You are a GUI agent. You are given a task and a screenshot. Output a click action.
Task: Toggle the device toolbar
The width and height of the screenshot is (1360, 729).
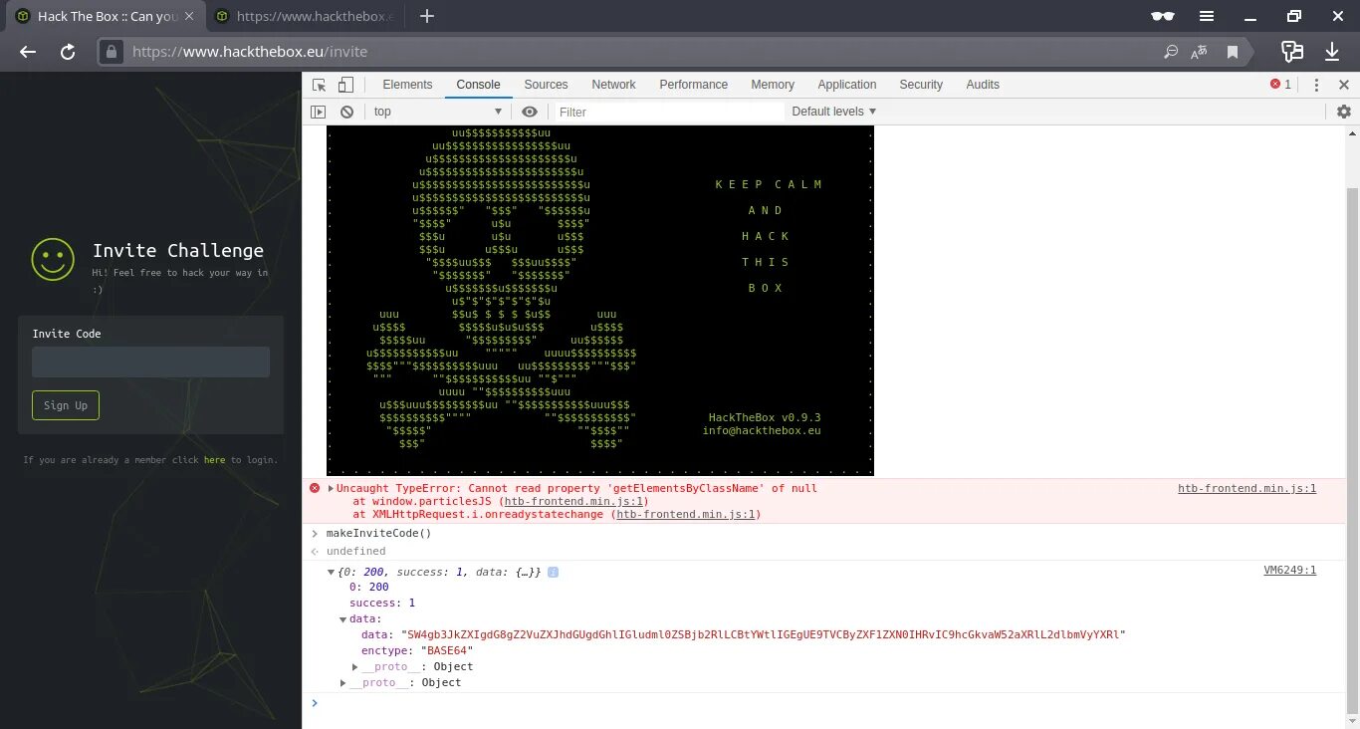[345, 85]
